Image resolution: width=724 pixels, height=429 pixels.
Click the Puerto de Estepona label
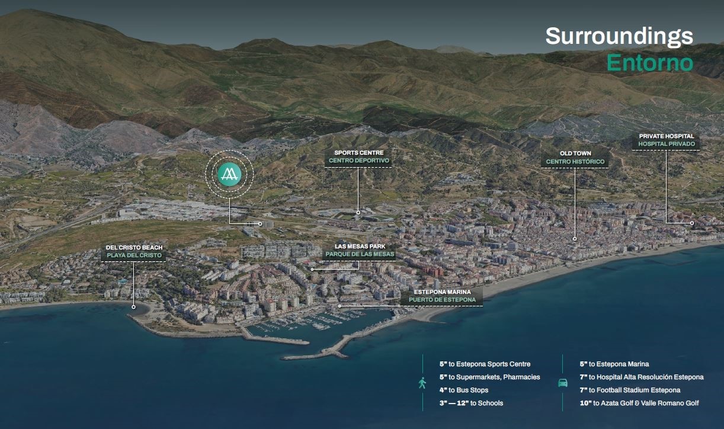442,300
